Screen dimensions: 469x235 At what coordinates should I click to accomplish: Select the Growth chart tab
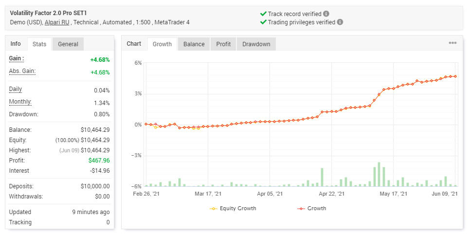(x=162, y=44)
